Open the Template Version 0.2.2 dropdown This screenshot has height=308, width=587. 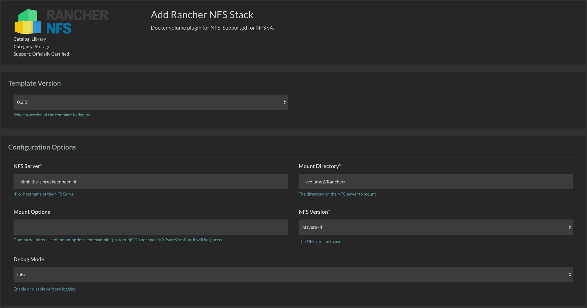click(151, 102)
